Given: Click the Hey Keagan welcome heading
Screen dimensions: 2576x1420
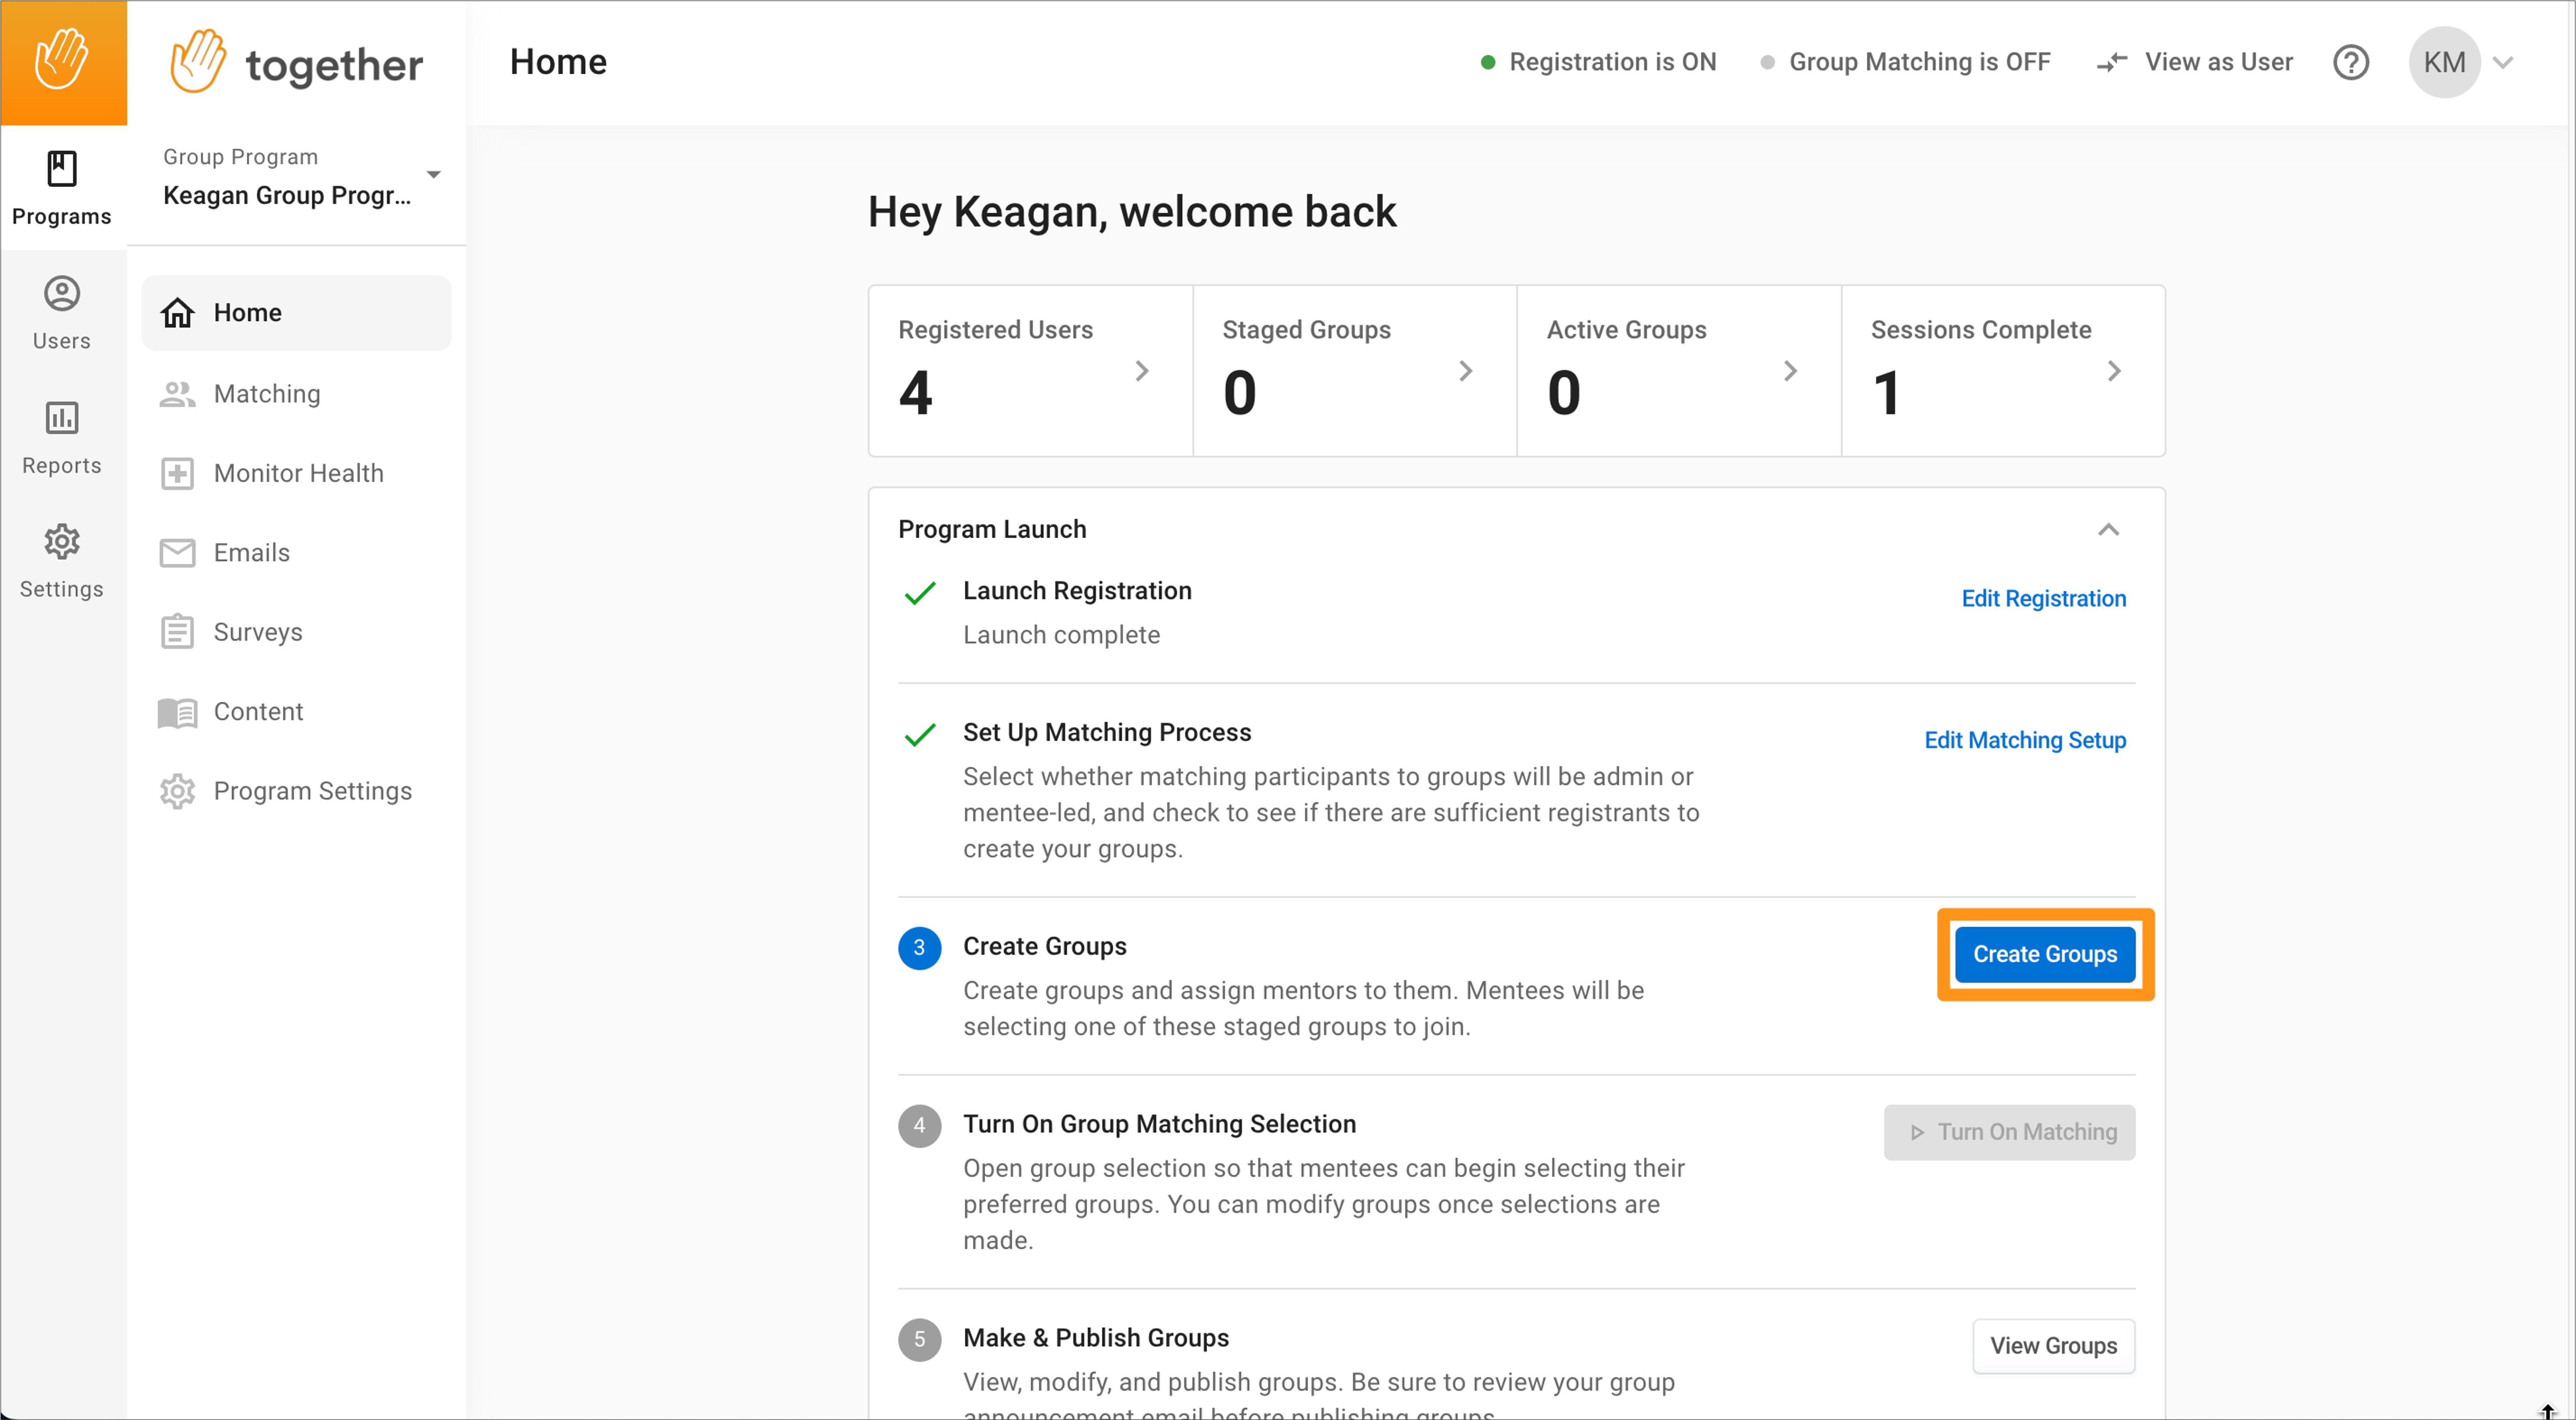Looking at the screenshot, I should coord(1132,212).
